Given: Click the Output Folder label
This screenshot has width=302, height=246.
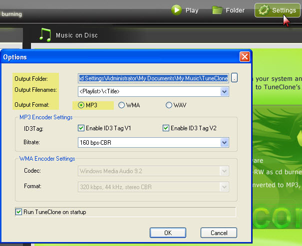Looking at the screenshot, I should (x=31, y=79).
